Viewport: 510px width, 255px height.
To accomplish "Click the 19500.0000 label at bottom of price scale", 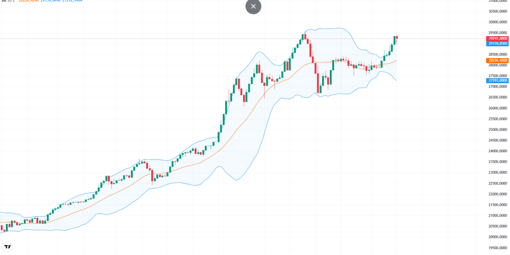I will (x=498, y=248).
